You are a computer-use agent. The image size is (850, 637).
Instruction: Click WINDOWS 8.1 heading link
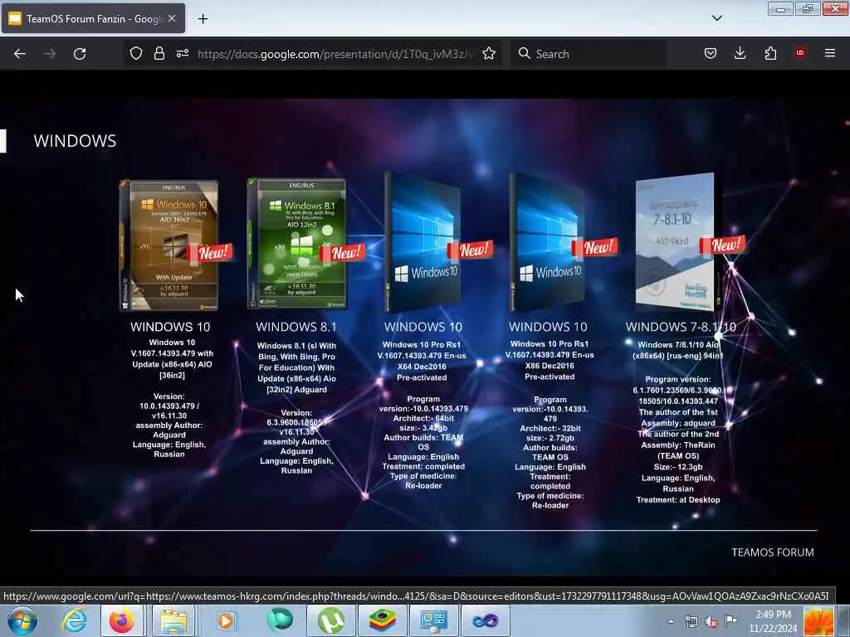pos(296,327)
